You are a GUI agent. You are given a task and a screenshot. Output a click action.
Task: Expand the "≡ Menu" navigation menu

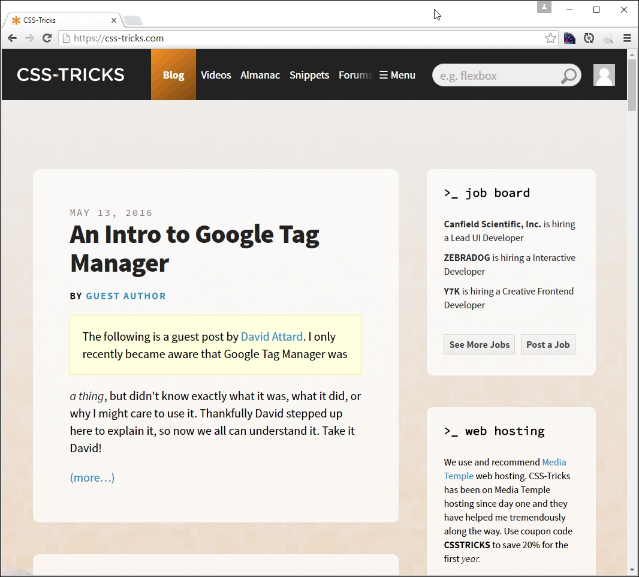pyautogui.click(x=397, y=74)
